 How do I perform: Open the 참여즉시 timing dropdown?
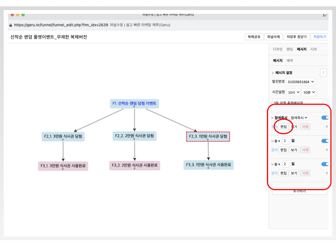coord(299,118)
